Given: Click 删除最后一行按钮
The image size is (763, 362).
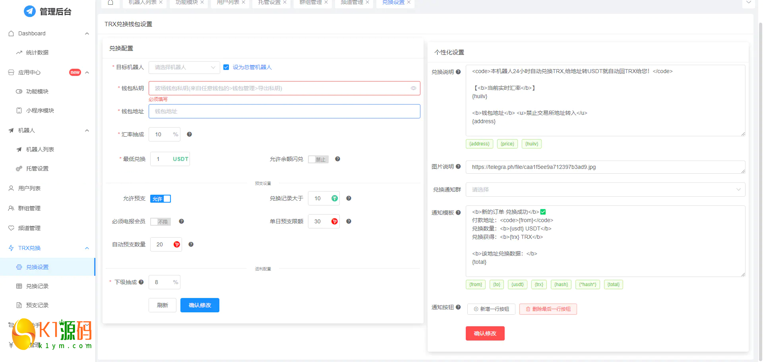Looking at the screenshot, I should coord(548,309).
